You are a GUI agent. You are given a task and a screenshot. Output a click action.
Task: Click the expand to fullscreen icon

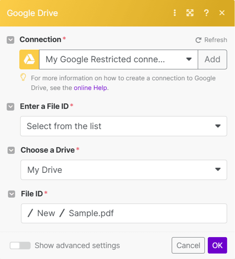190,13
